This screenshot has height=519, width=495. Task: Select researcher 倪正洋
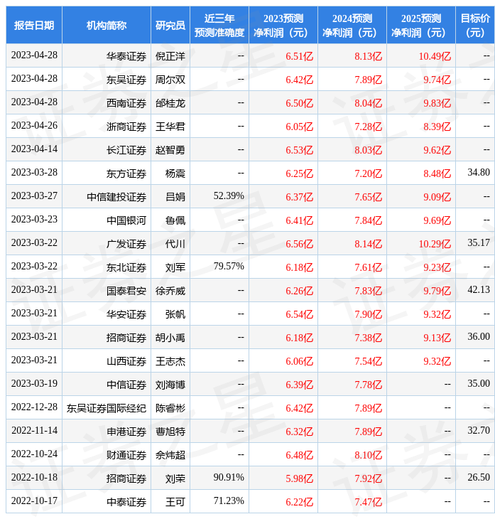click(170, 56)
